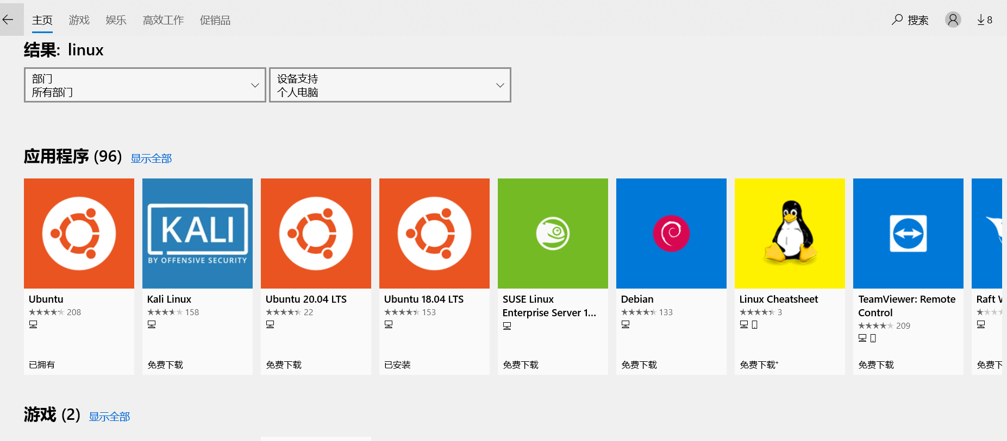Open the downloads icon showing 8
The height and width of the screenshot is (441, 1007).
click(985, 20)
